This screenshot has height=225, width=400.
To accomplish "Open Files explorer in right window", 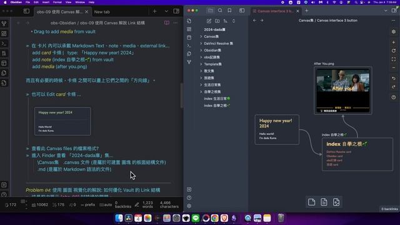I will tap(210, 11).
